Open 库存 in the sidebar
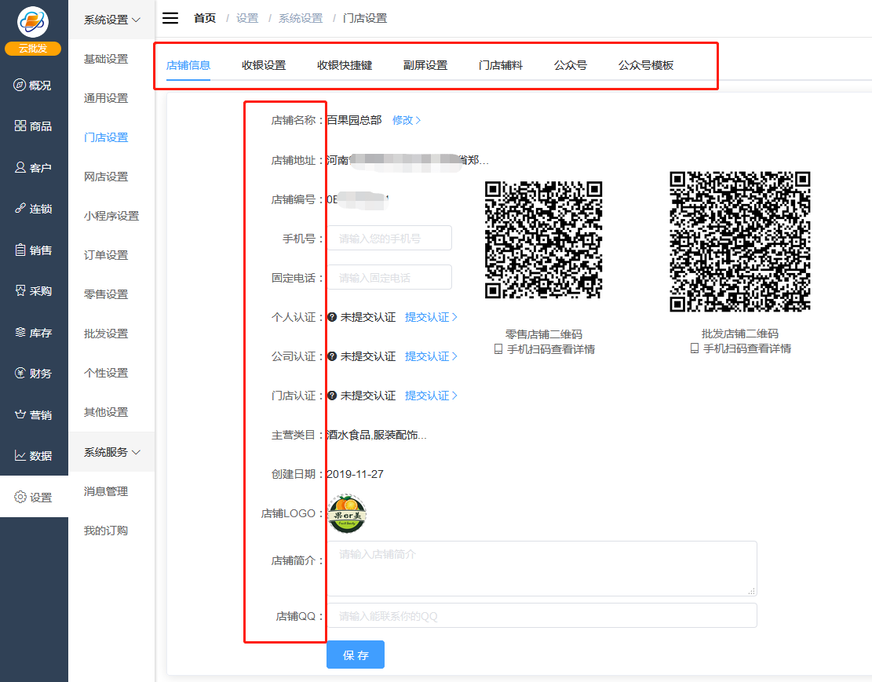 click(33, 332)
